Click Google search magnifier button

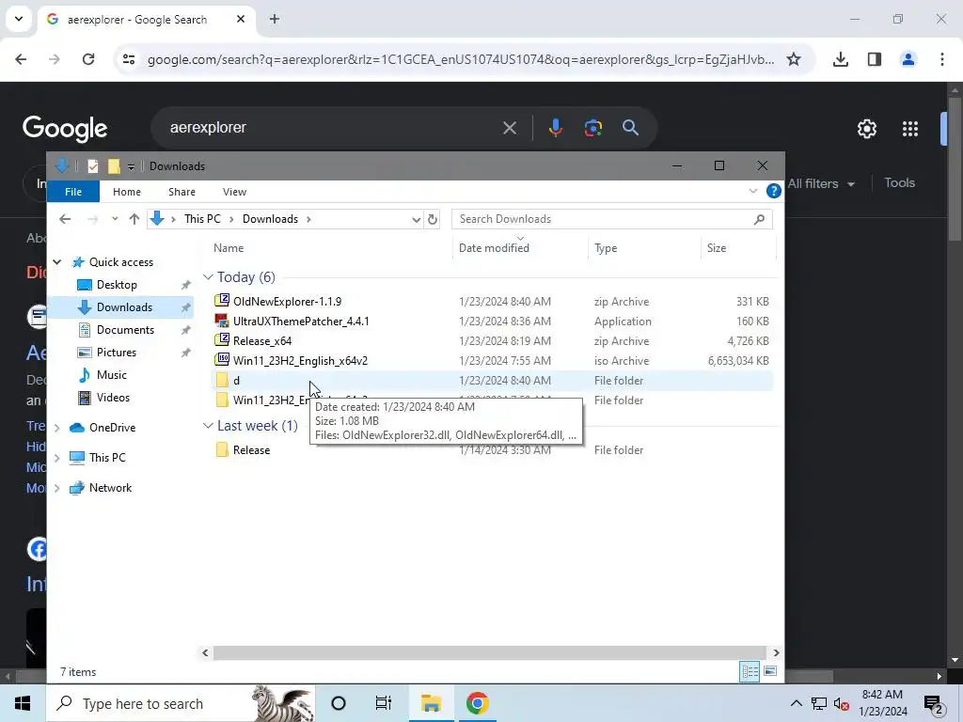[x=630, y=128]
